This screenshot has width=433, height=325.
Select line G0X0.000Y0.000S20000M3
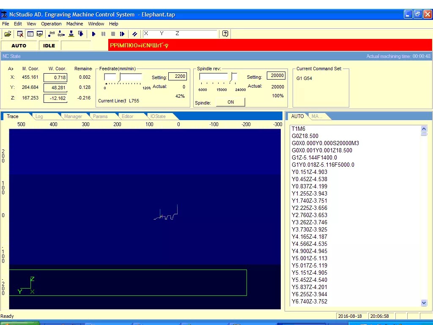(x=325, y=143)
